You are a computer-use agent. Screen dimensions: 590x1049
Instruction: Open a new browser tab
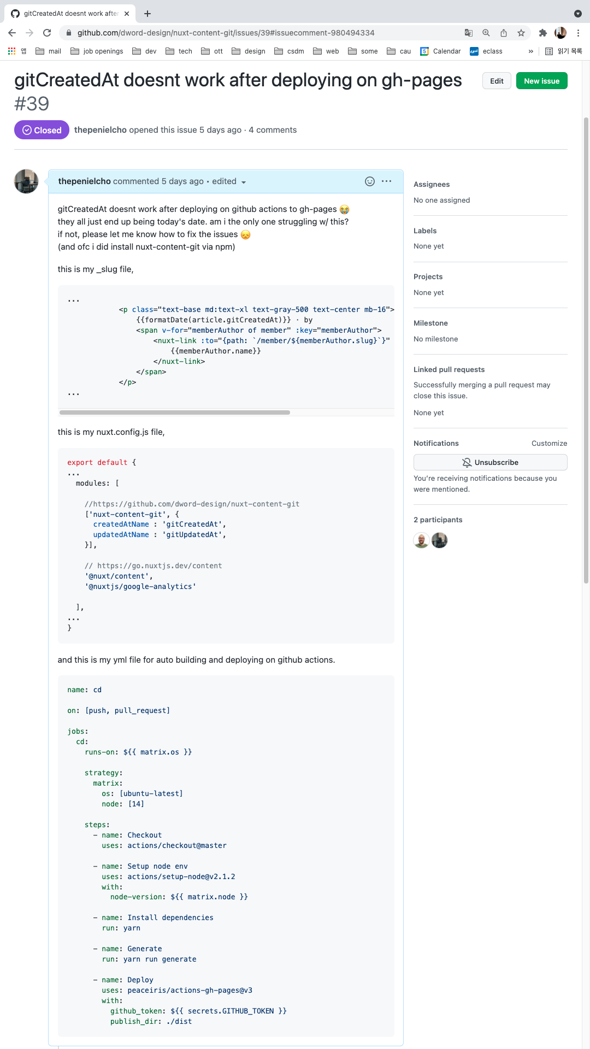147,14
